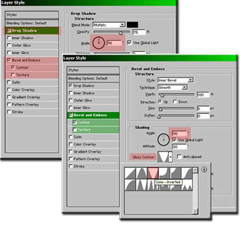Enable Inner Glow checkbox in front window

pyautogui.click(x=71, y=107)
